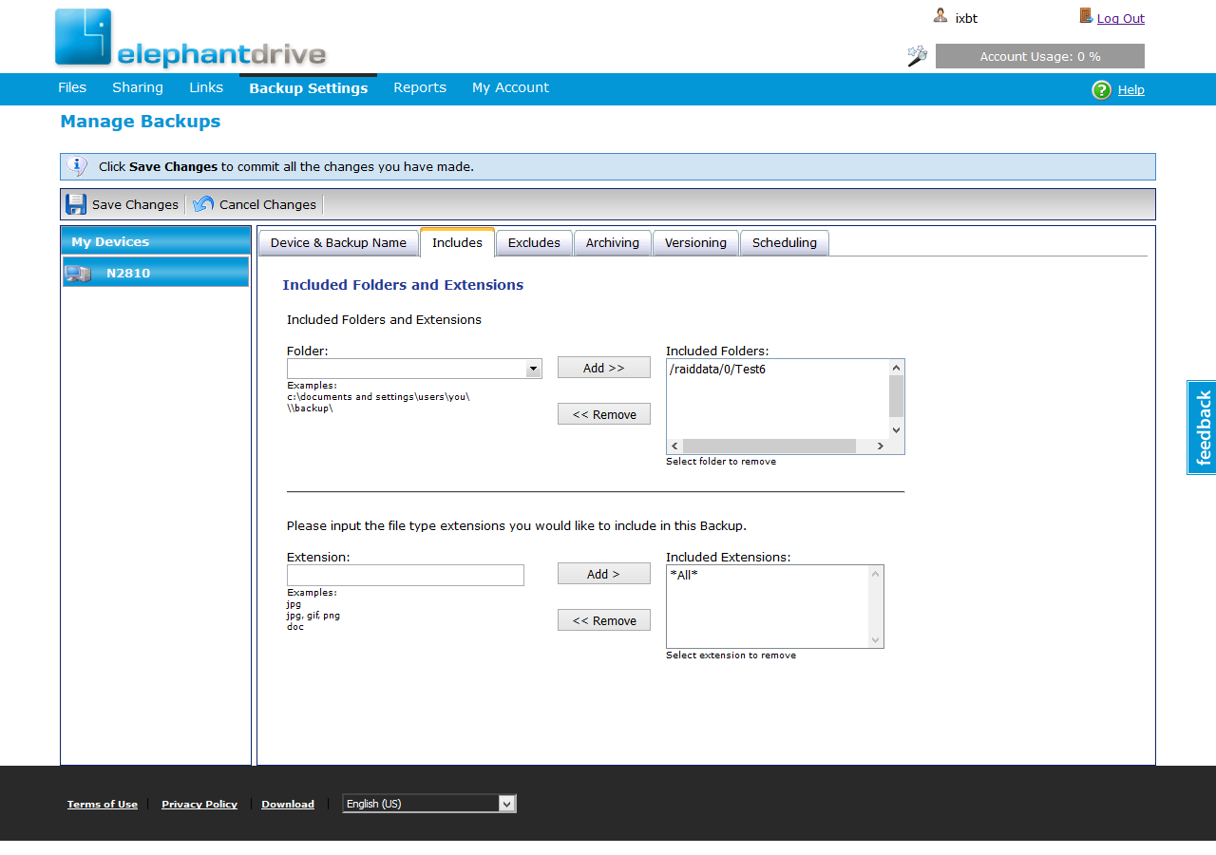Click the user profile icon beside ixbt
The image size is (1216, 855).
click(x=940, y=15)
